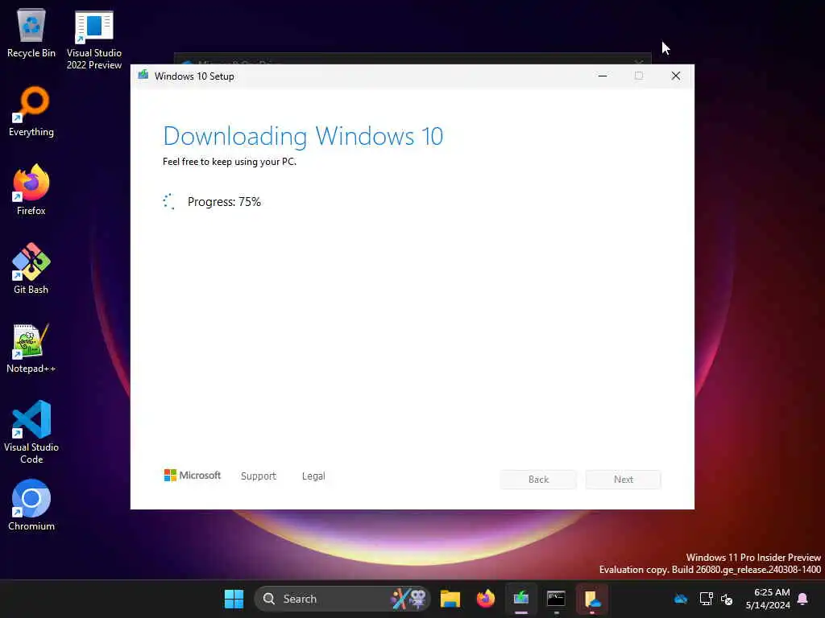Open the Git Bash desktop shortcut

(31, 269)
